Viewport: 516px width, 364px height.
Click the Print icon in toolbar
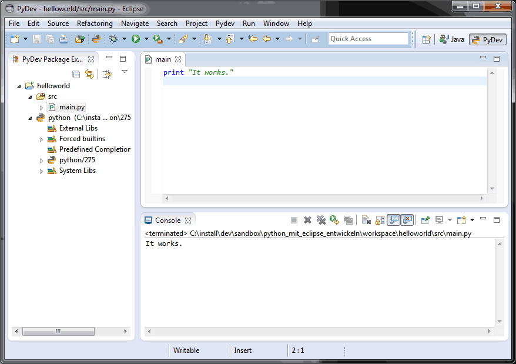tap(63, 39)
